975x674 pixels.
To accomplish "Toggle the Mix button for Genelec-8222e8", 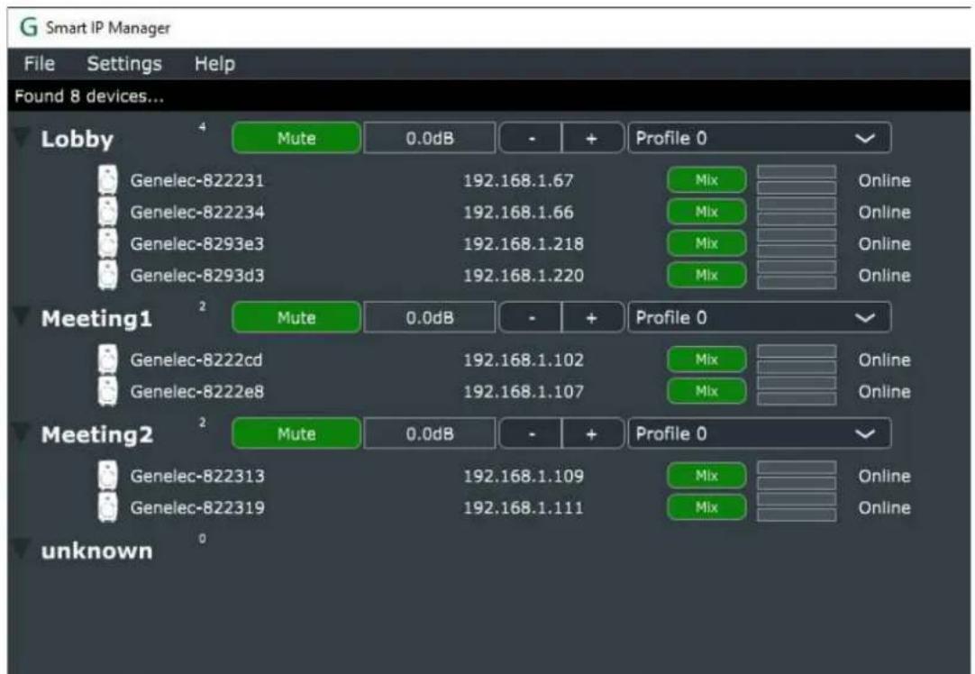I will pyautogui.click(x=707, y=391).
